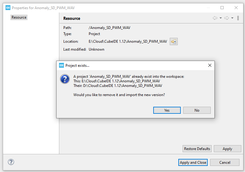Open the three-dot view menu icon
The height and width of the screenshot is (172, 245).
pos(238,18)
